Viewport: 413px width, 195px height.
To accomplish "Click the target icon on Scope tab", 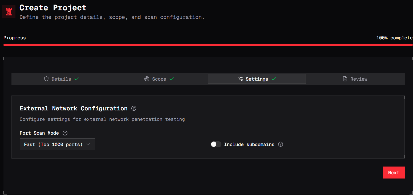I will 147,79.
